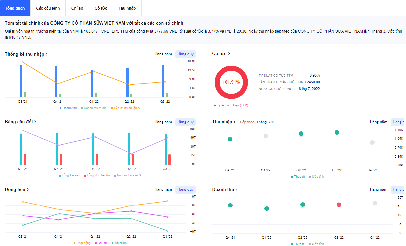The height and width of the screenshot is (246, 406).
Task: Click the Q1 '22 revenue dot
Action: click(267, 208)
